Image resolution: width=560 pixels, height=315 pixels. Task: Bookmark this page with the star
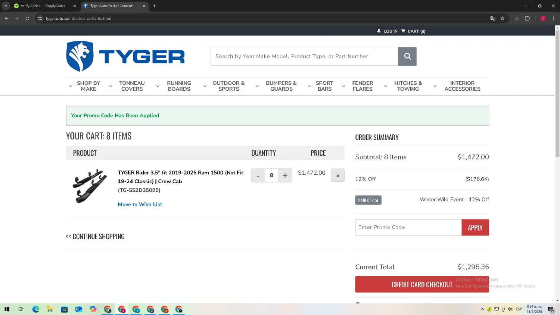click(x=502, y=18)
